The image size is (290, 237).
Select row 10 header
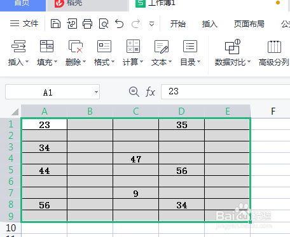point(11,228)
